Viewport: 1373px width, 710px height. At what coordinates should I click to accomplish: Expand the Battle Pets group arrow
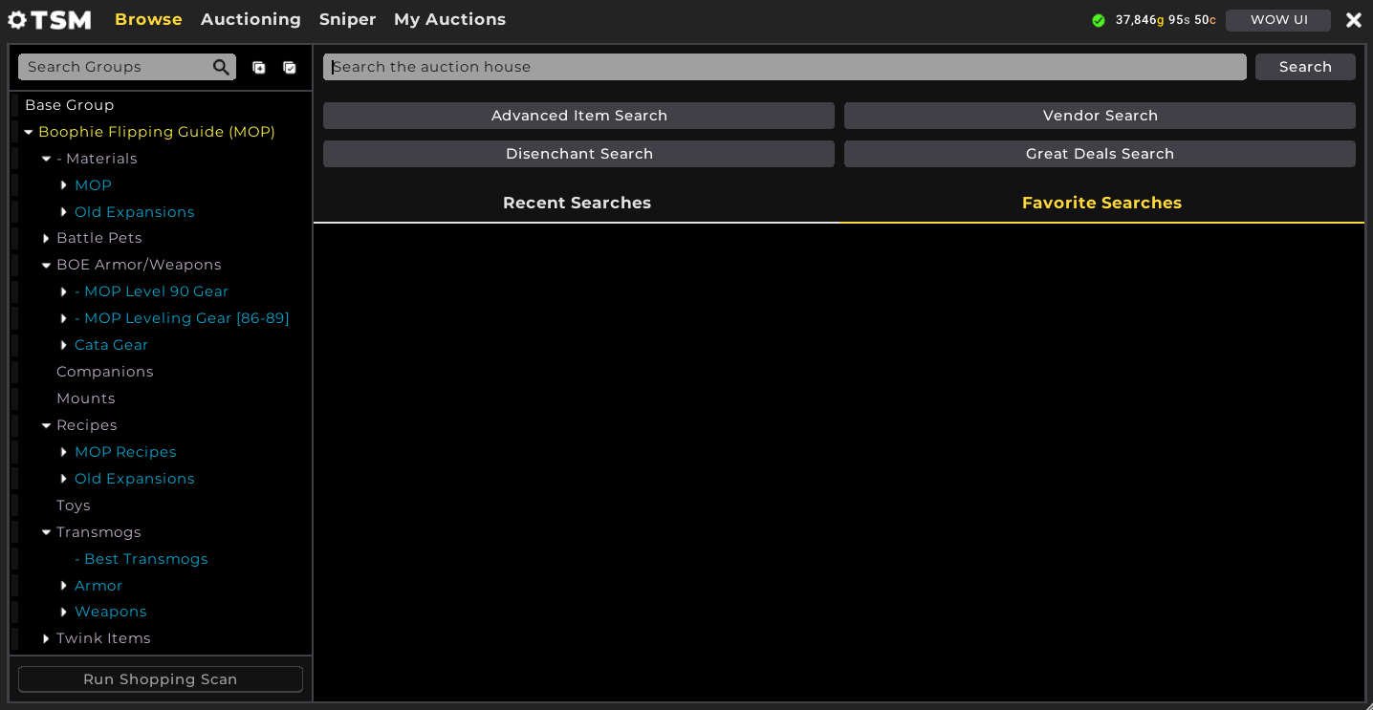(x=46, y=238)
